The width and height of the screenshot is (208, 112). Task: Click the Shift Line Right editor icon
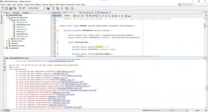(116, 16)
